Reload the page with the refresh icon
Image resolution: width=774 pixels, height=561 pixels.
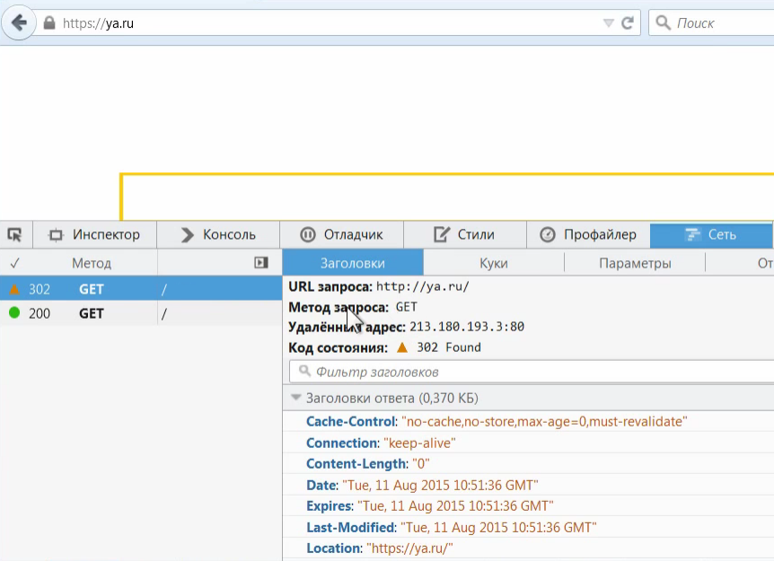[x=628, y=23]
